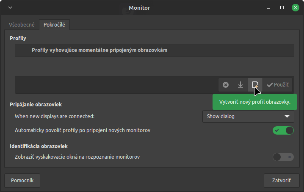The height and width of the screenshot is (192, 304).
Task: Click the 'Vytvoriť nový profil obrazovky' tooltip
Action: pyautogui.click(x=254, y=103)
